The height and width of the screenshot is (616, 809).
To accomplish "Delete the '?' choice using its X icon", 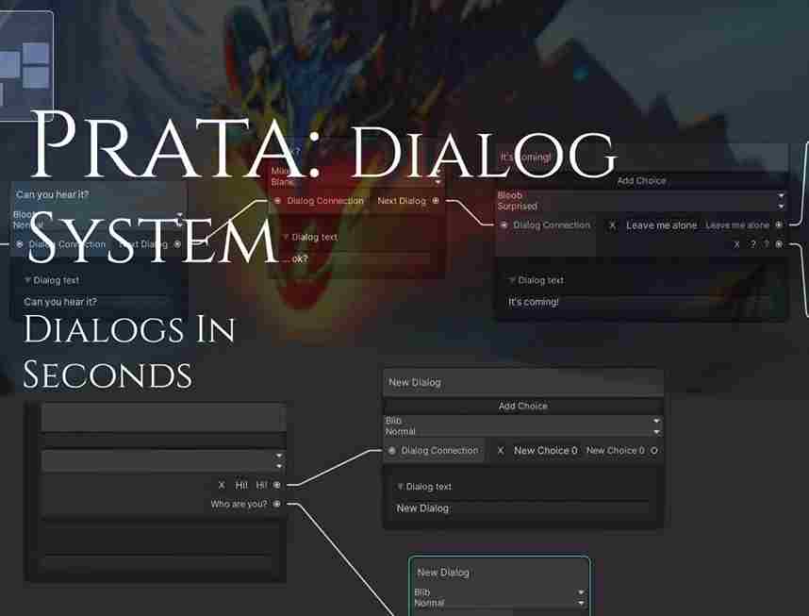I will 736,244.
